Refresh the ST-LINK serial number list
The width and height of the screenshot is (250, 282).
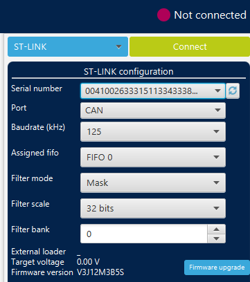(233, 91)
